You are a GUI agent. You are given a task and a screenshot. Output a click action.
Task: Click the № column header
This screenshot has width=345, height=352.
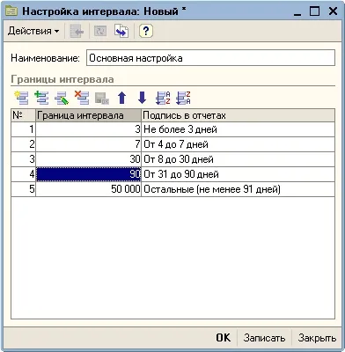pos(23,115)
